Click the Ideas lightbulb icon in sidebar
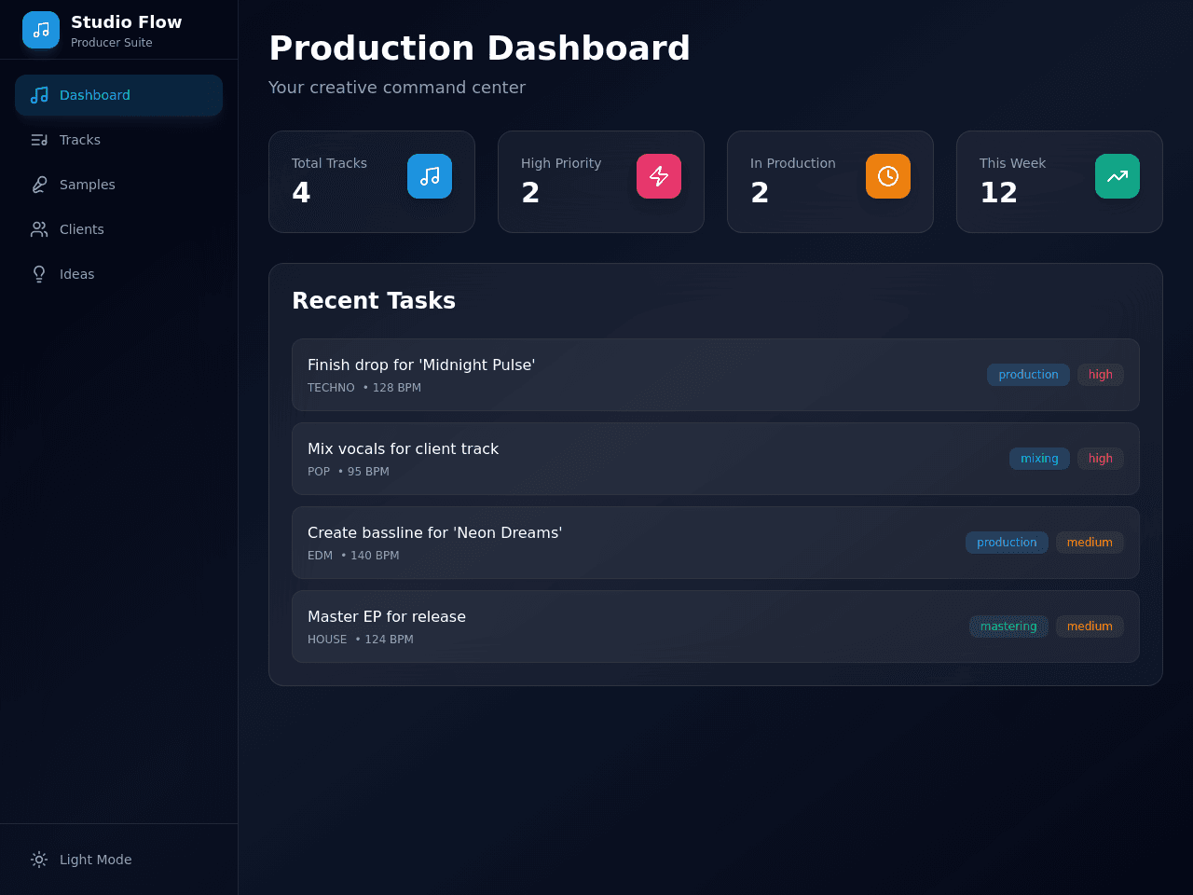 [39, 274]
